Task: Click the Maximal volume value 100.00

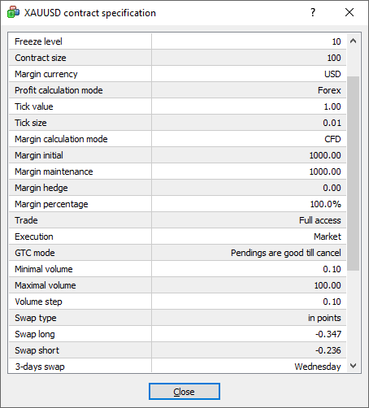Action: [x=328, y=285]
